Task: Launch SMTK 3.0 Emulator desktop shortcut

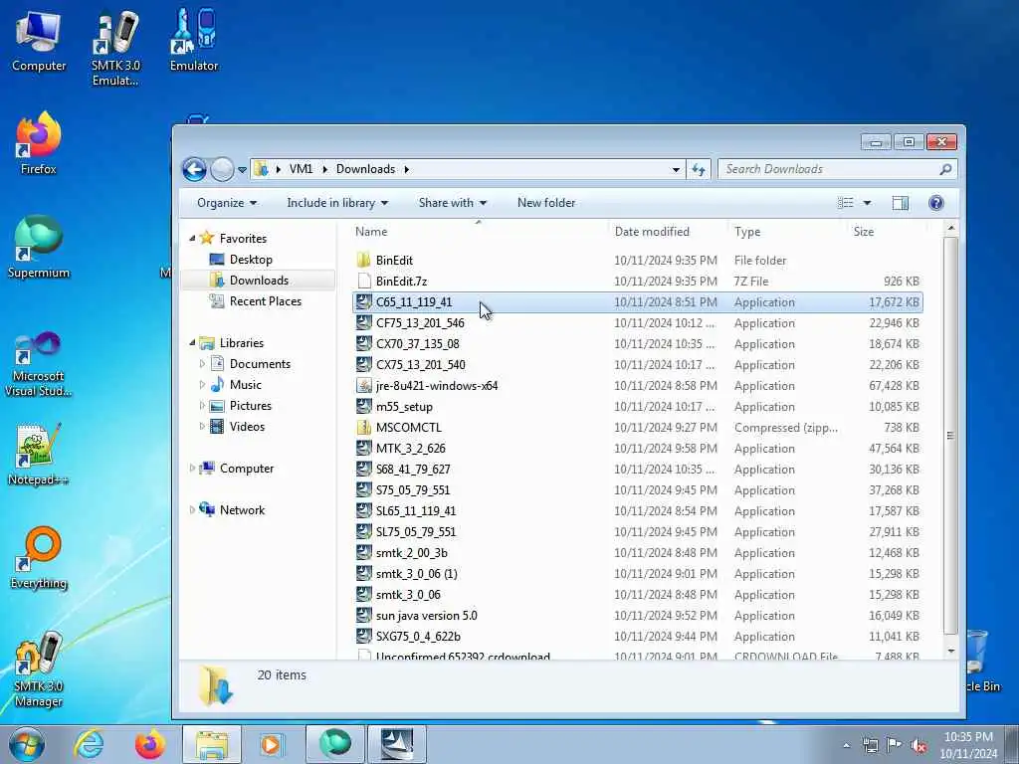Action: [115, 48]
